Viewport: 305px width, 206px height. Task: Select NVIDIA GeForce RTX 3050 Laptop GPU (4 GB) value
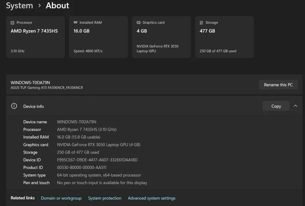99,145
